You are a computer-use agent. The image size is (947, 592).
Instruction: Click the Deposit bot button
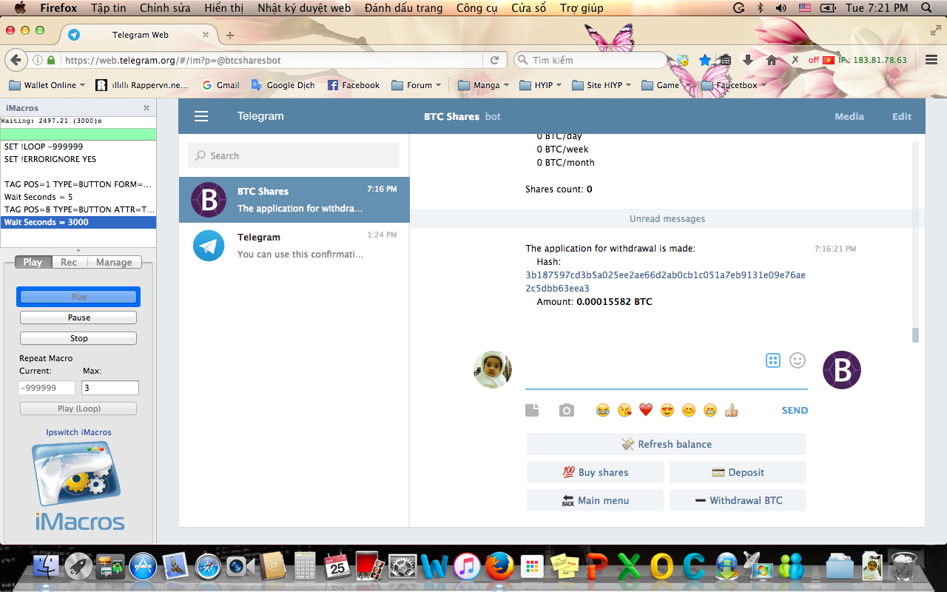(x=738, y=472)
